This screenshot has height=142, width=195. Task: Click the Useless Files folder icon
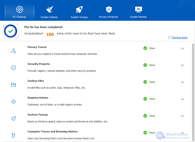tap(13, 85)
